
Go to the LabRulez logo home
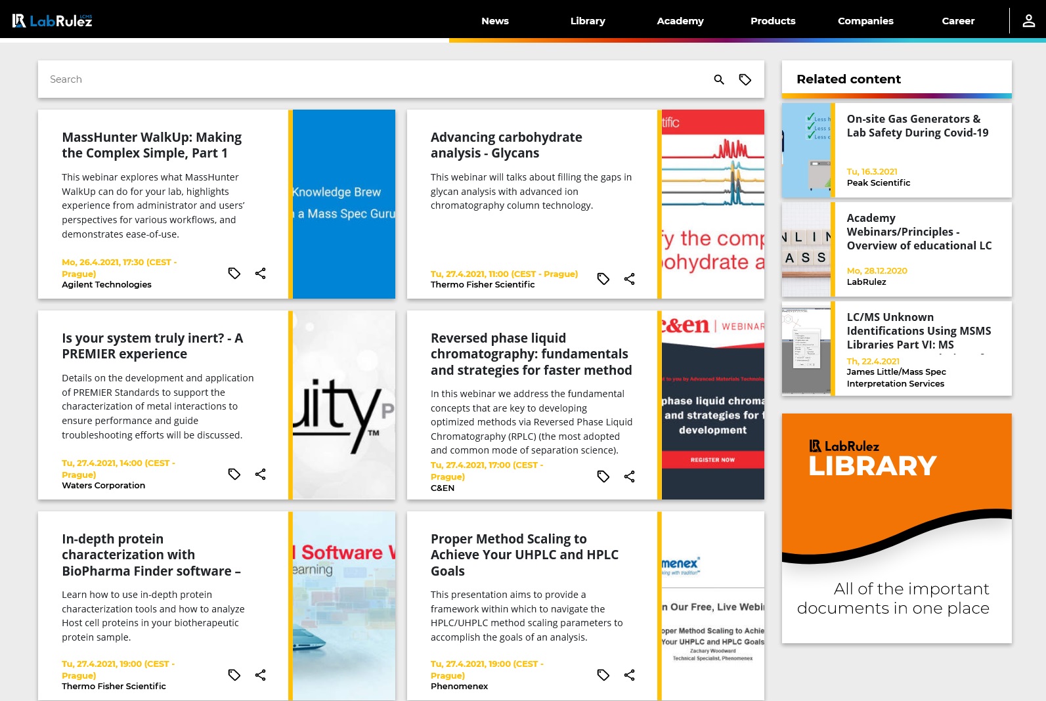[x=53, y=21]
